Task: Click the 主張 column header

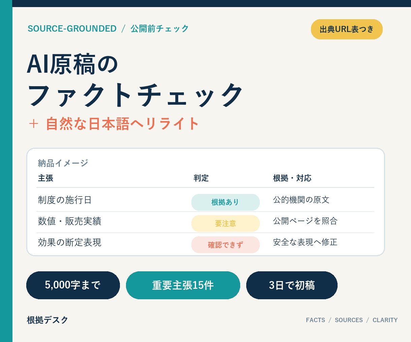Action: pos(45,178)
